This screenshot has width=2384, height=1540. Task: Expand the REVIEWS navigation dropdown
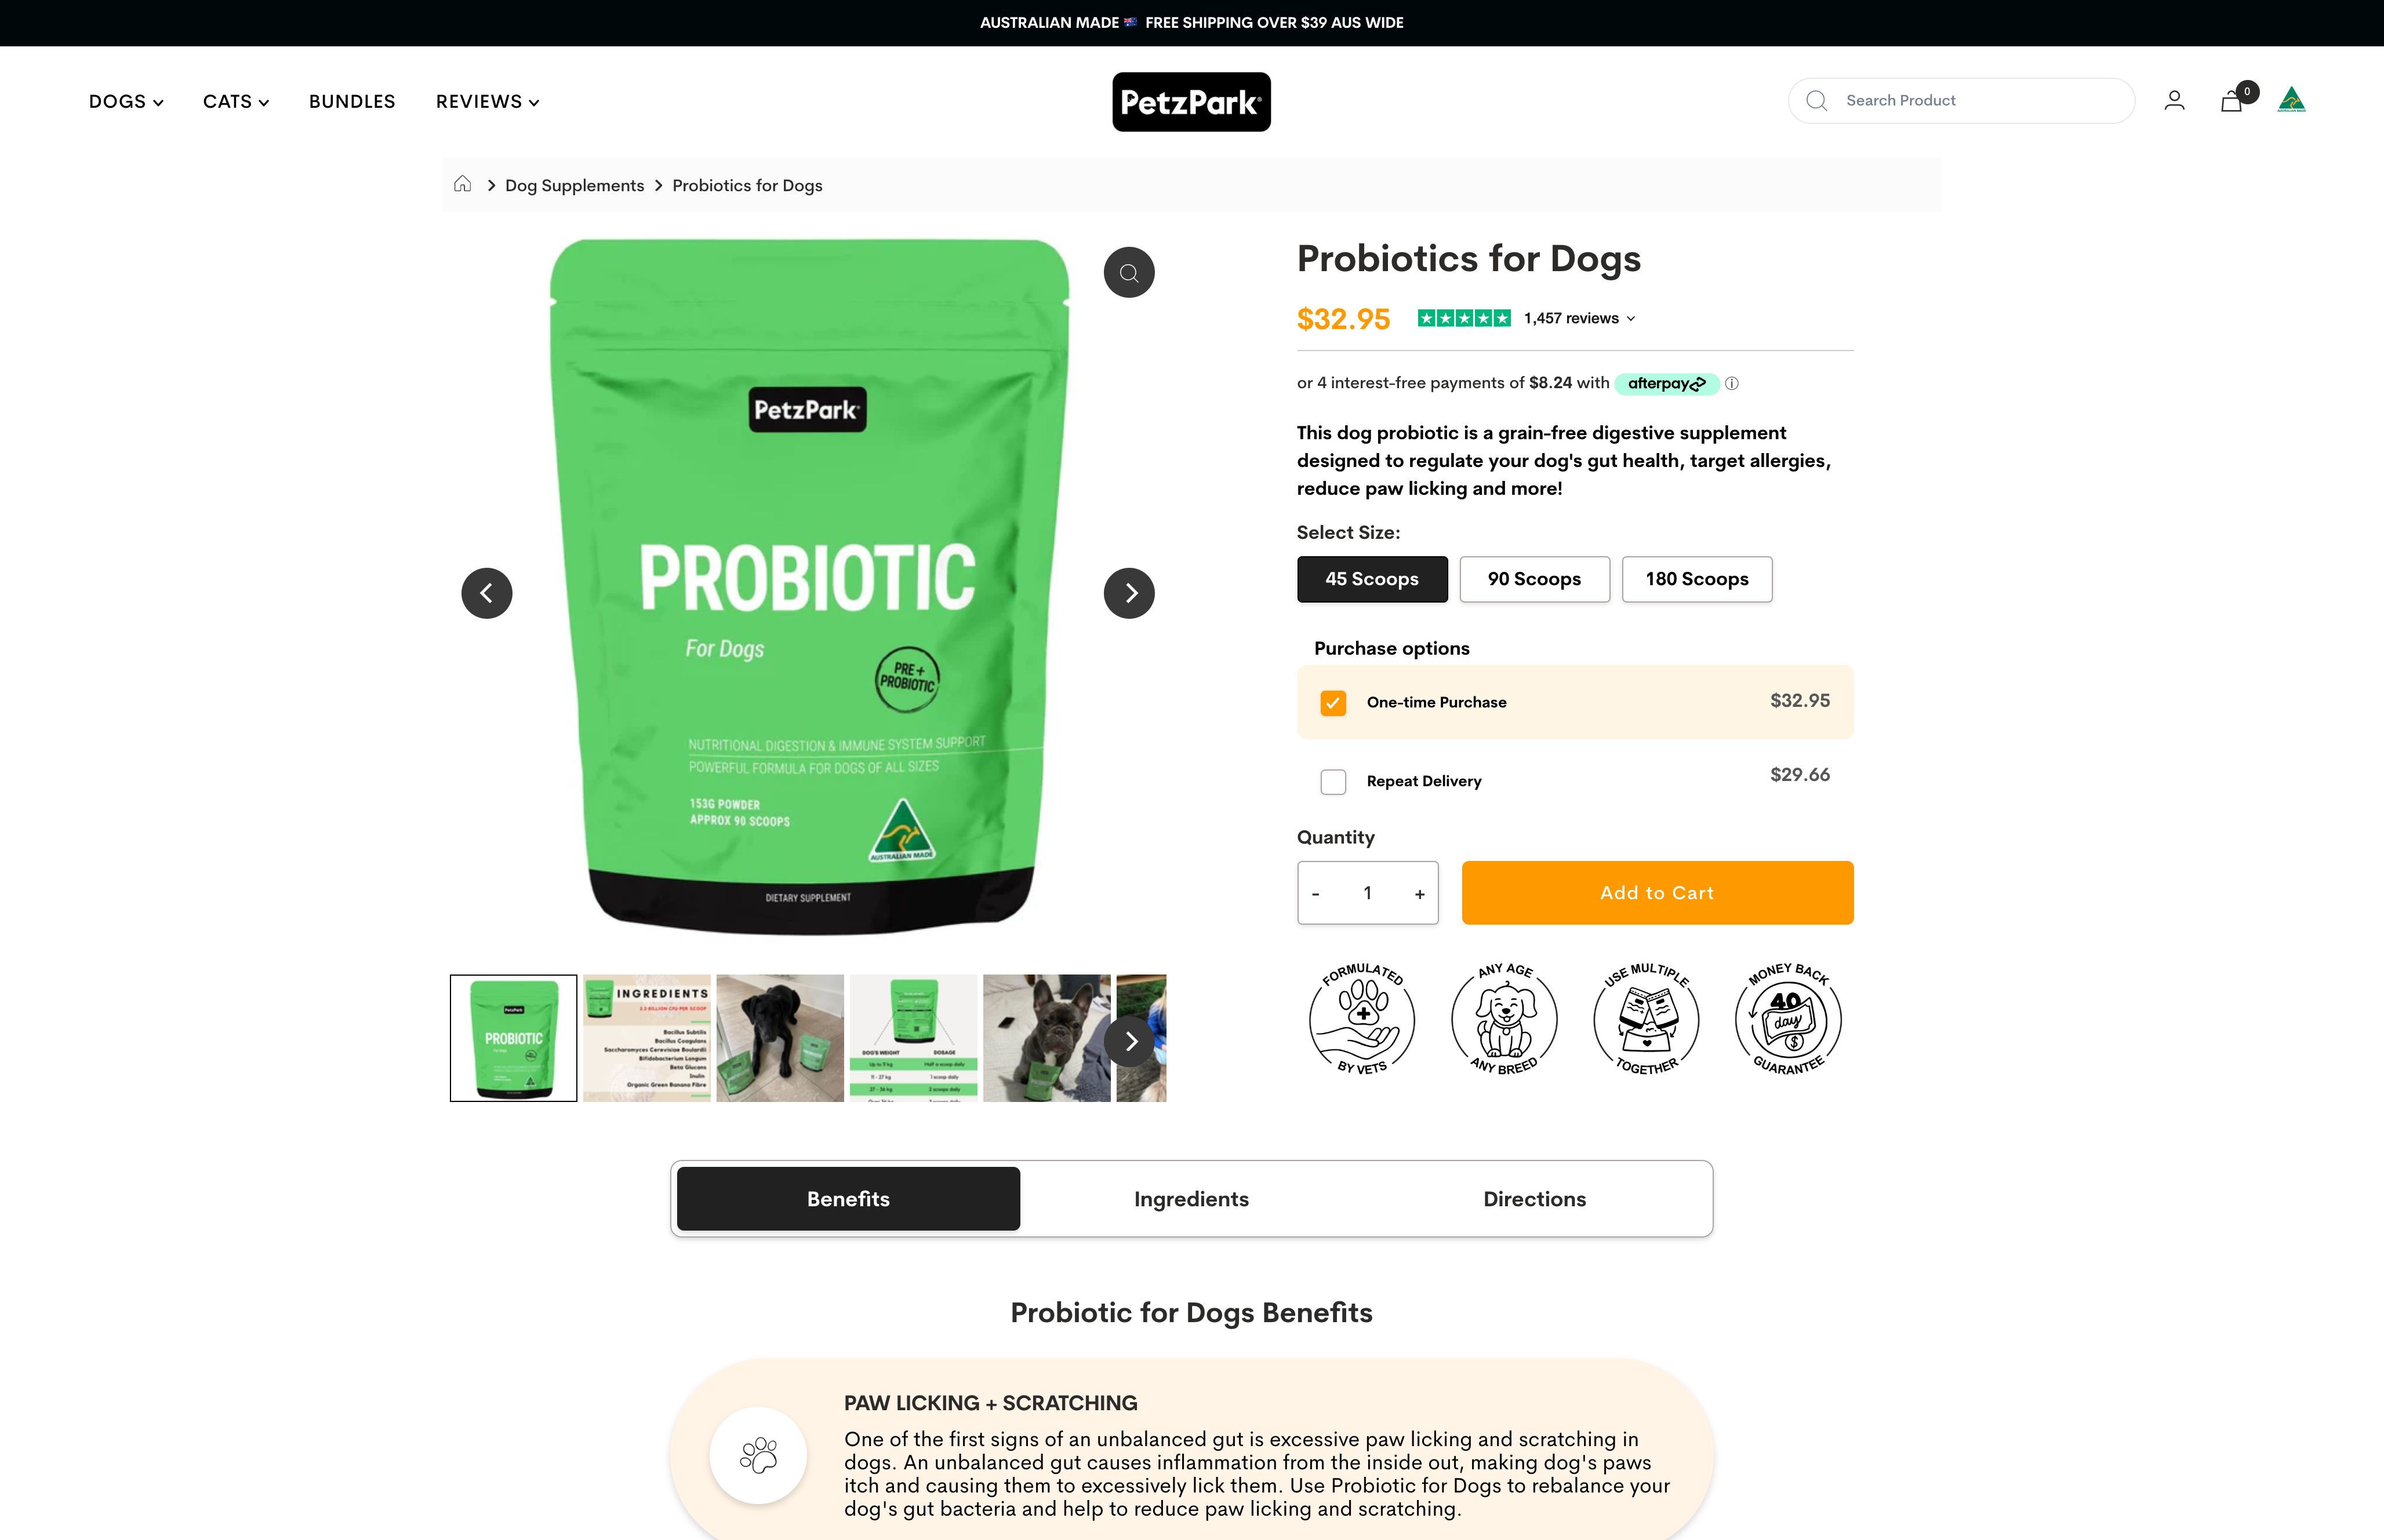coord(487,101)
